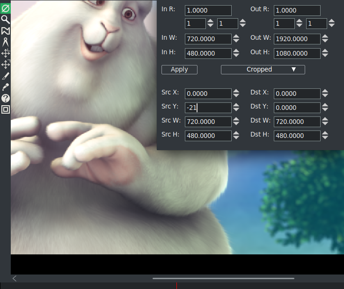The height and width of the screenshot is (289, 344).
Task: Adjust the Out W stepper arrows
Action: click(325, 39)
